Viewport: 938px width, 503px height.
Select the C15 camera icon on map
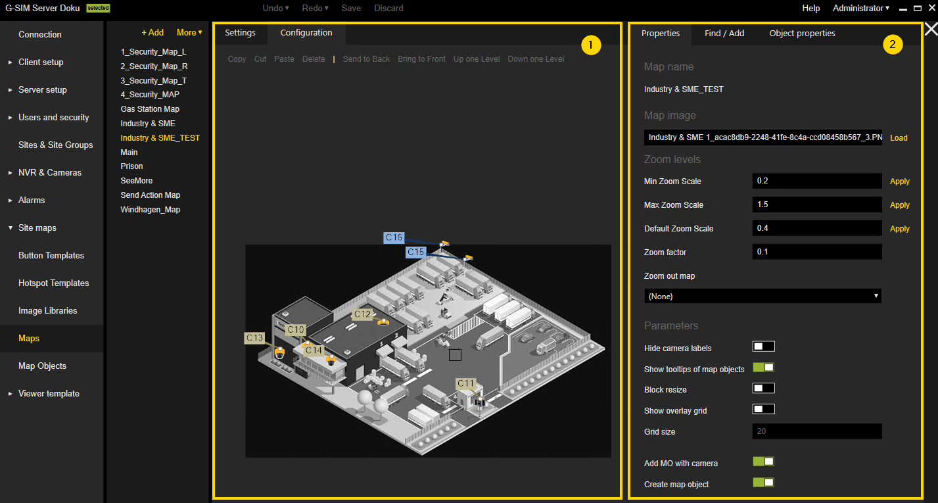[468, 258]
